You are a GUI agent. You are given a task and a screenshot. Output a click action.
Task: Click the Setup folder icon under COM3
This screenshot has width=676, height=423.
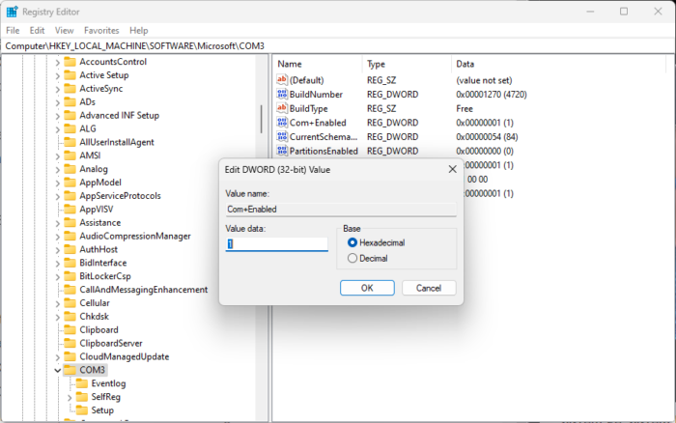pyautogui.click(x=81, y=410)
